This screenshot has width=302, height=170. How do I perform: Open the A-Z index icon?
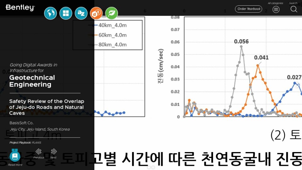[81, 13]
